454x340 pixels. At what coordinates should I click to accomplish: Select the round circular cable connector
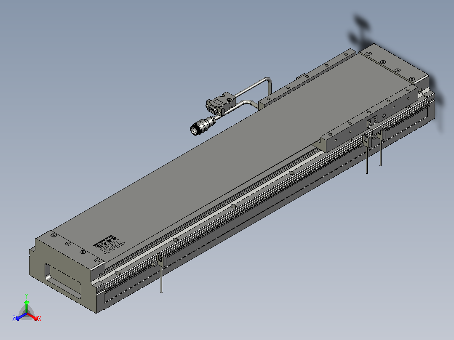pyautogui.click(x=203, y=125)
